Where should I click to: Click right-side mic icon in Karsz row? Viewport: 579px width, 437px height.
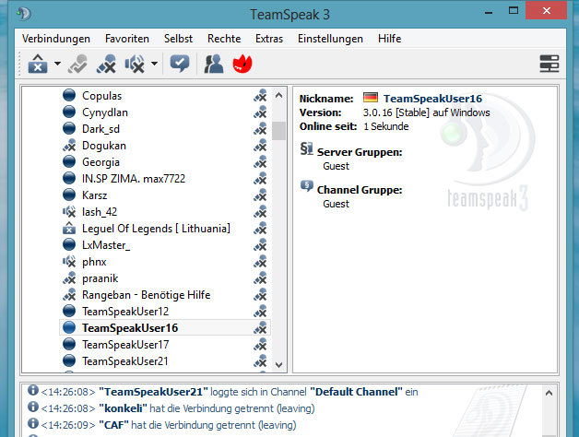pyautogui.click(x=260, y=195)
